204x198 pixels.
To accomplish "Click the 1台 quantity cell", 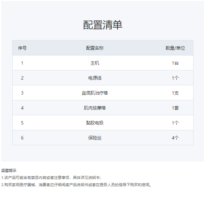I will point(175,63).
